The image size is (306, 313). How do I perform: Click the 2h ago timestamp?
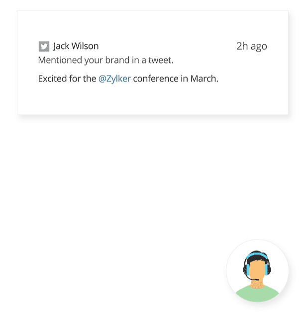pos(252,46)
